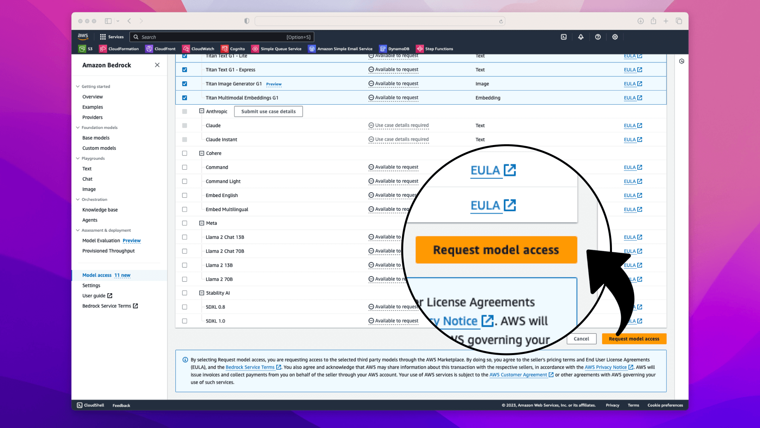Open the Bedrock Service Terms link
Viewport: 760px width, 428px height.
click(x=107, y=306)
